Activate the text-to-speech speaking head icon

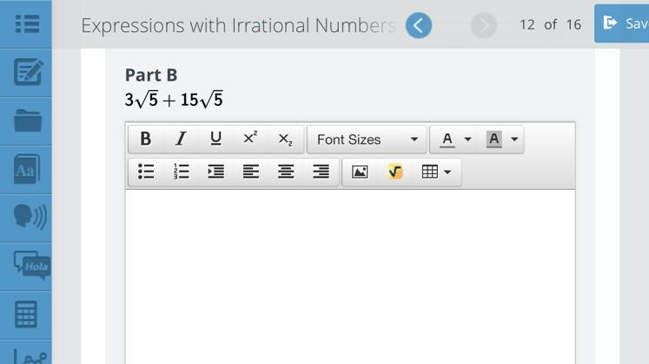pyautogui.click(x=27, y=217)
